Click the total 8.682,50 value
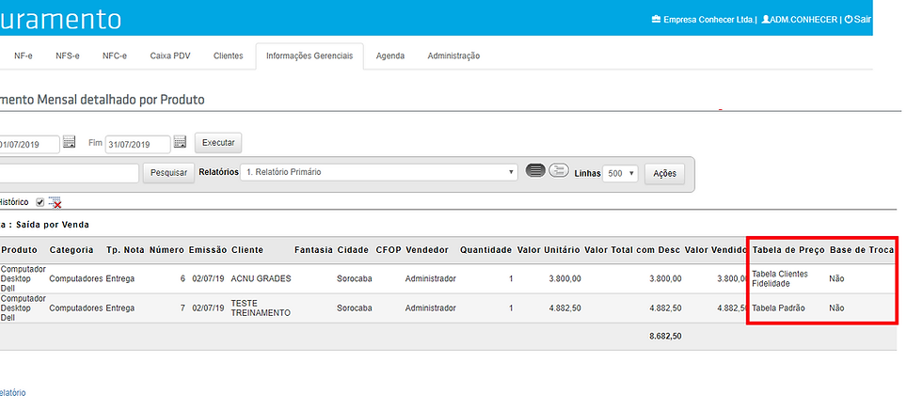Viewport: 922px width, 410px height. pos(666,337)
